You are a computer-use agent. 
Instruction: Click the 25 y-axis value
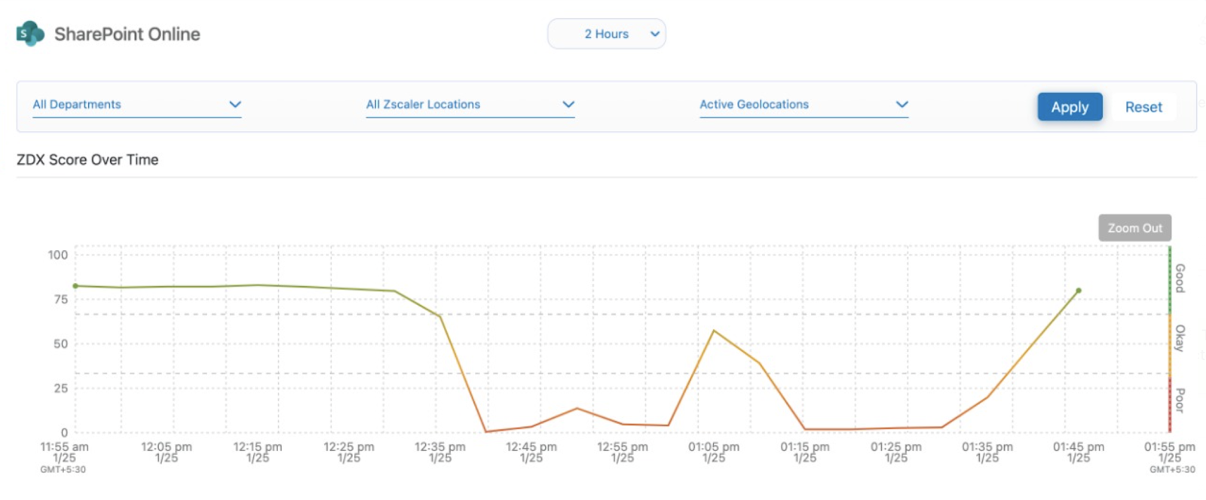pyautogui.click(x=61, y=388)
